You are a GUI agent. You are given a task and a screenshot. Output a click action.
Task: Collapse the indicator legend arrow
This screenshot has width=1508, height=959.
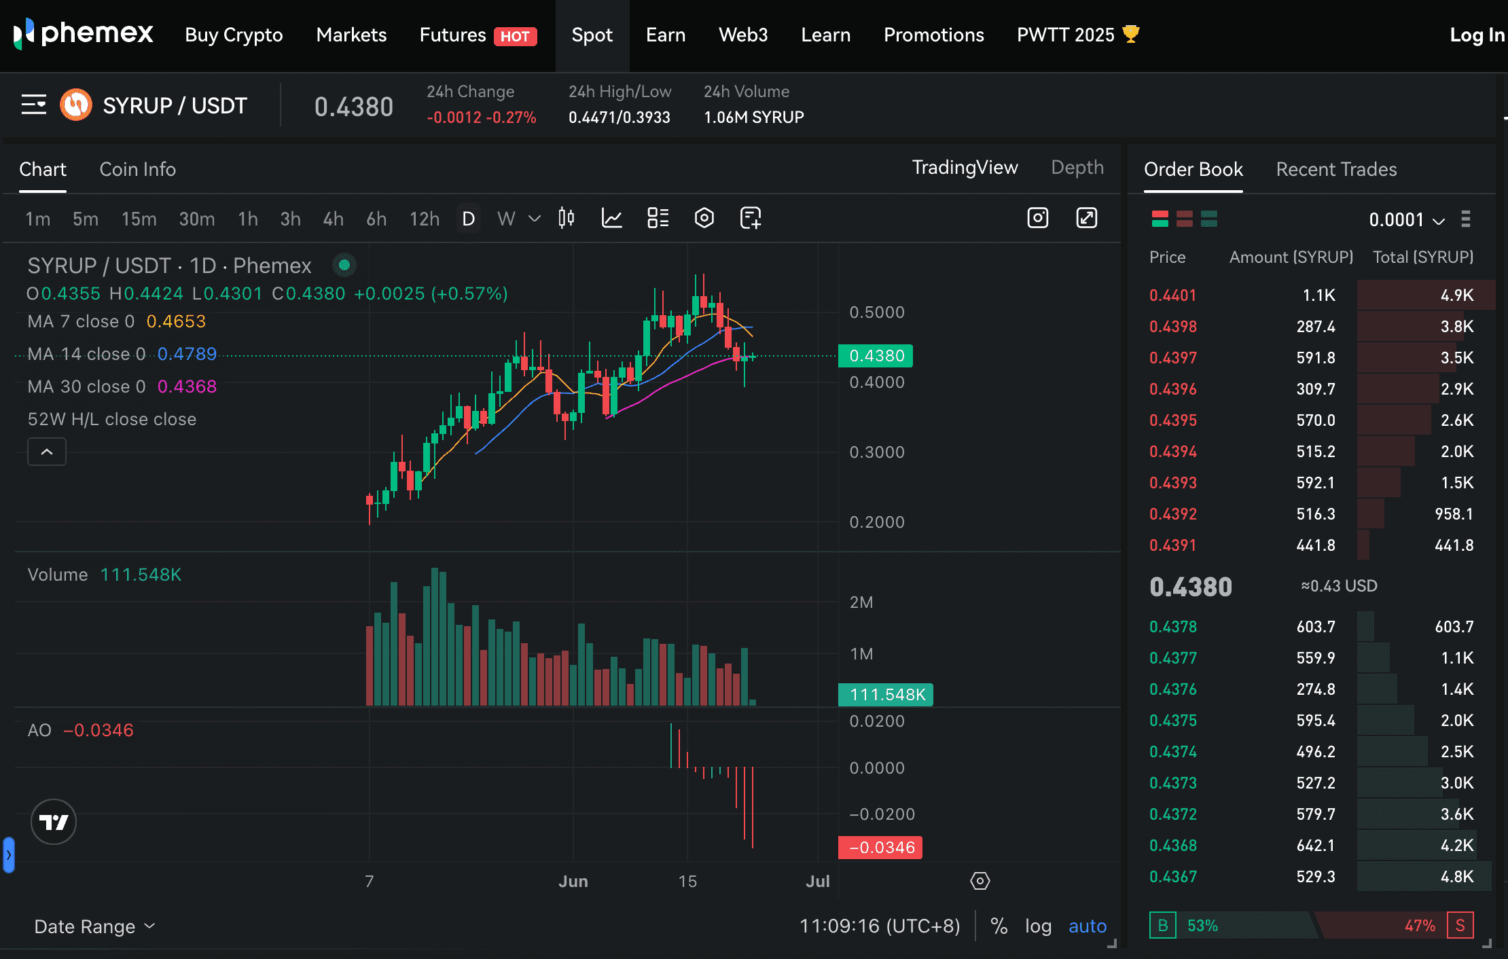(x=46, y=452)
